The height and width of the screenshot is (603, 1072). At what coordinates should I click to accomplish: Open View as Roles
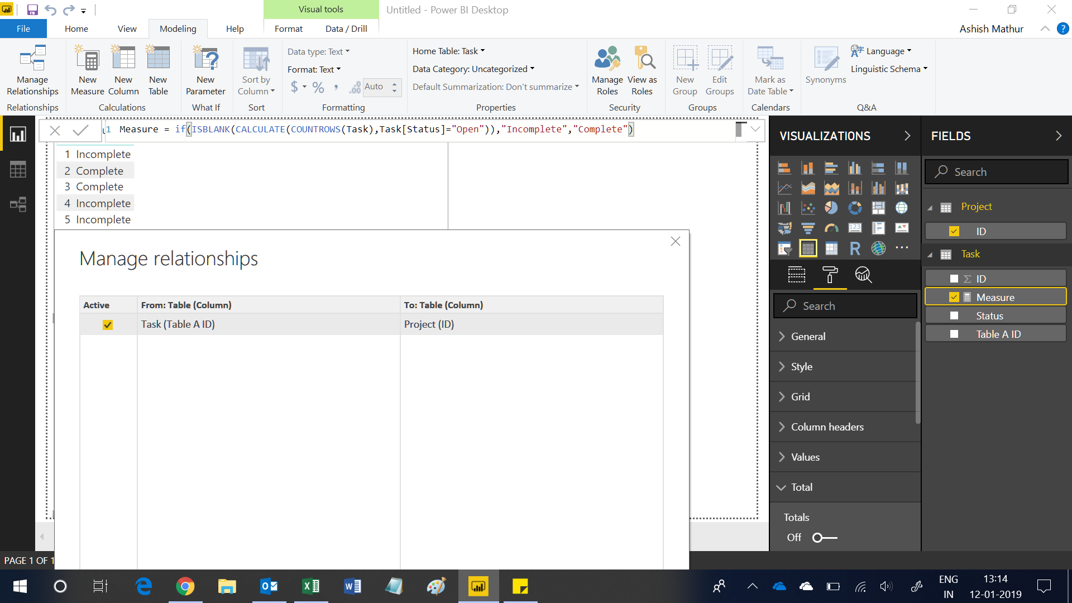point(642,70)
